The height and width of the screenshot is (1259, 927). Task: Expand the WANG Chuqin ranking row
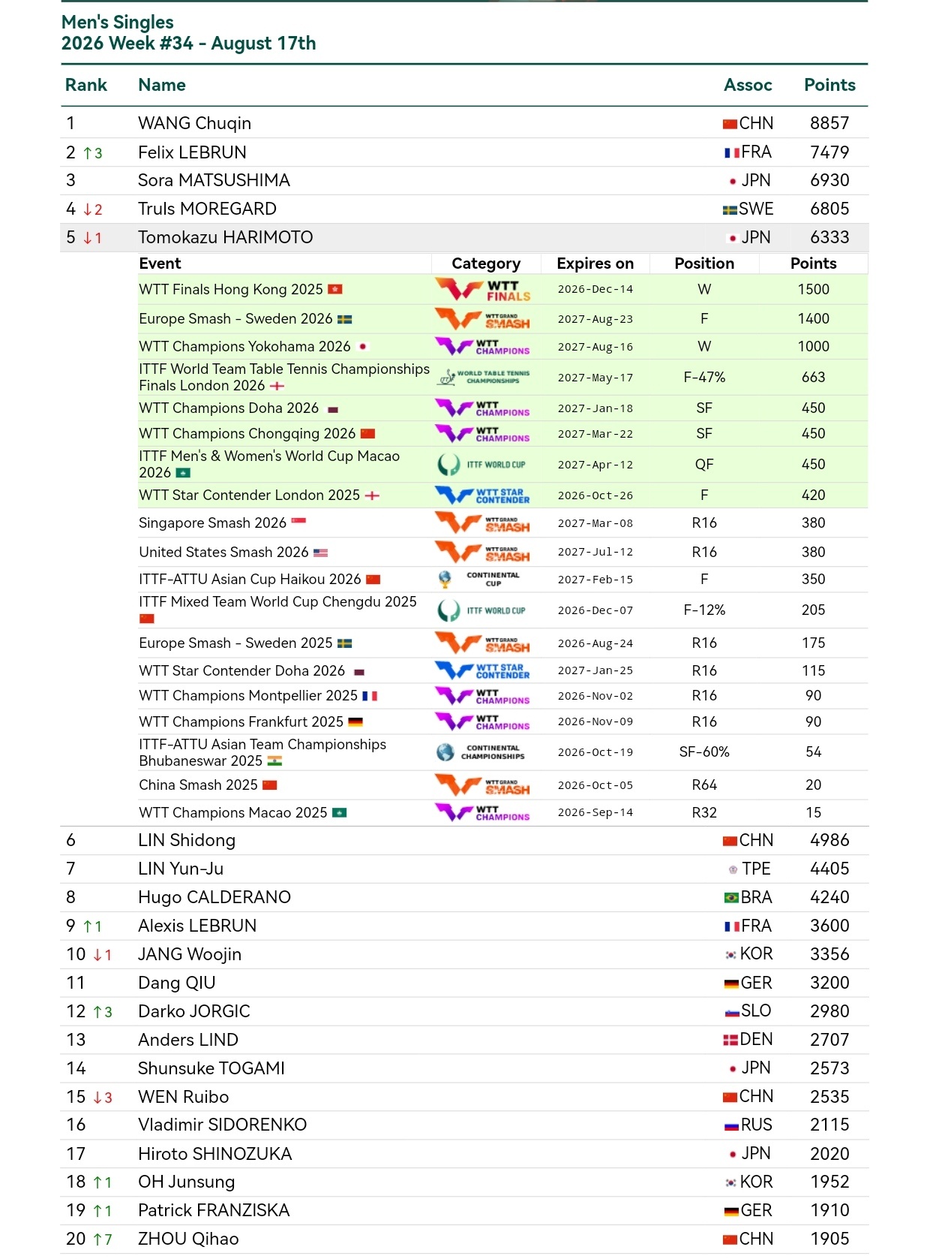(464, 123)
